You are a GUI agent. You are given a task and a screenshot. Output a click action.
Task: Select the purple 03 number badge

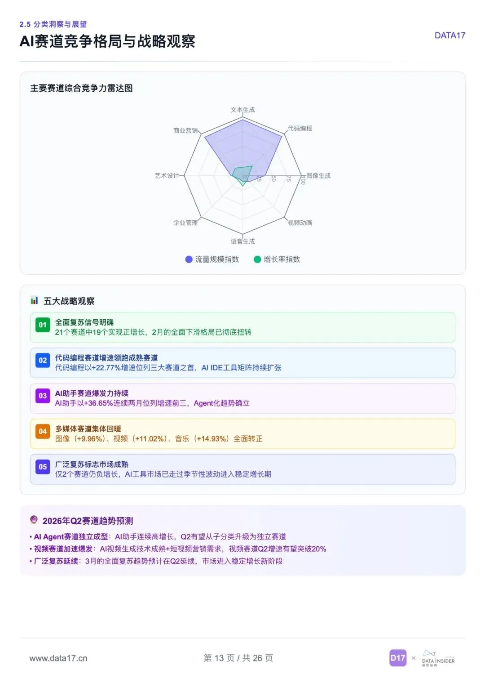coord(43,396)
